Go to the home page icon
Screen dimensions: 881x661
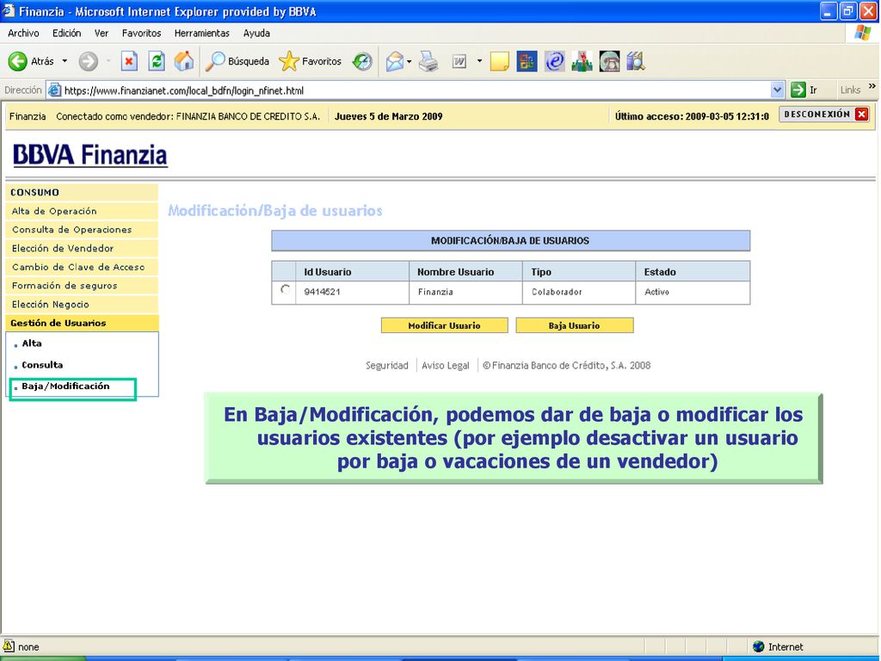point(184,61)
